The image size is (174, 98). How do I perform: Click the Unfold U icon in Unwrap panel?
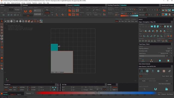pos(25,11)
